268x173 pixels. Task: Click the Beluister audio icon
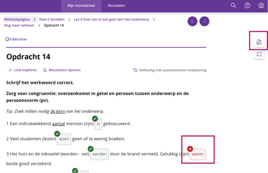(x=8, y=39)
